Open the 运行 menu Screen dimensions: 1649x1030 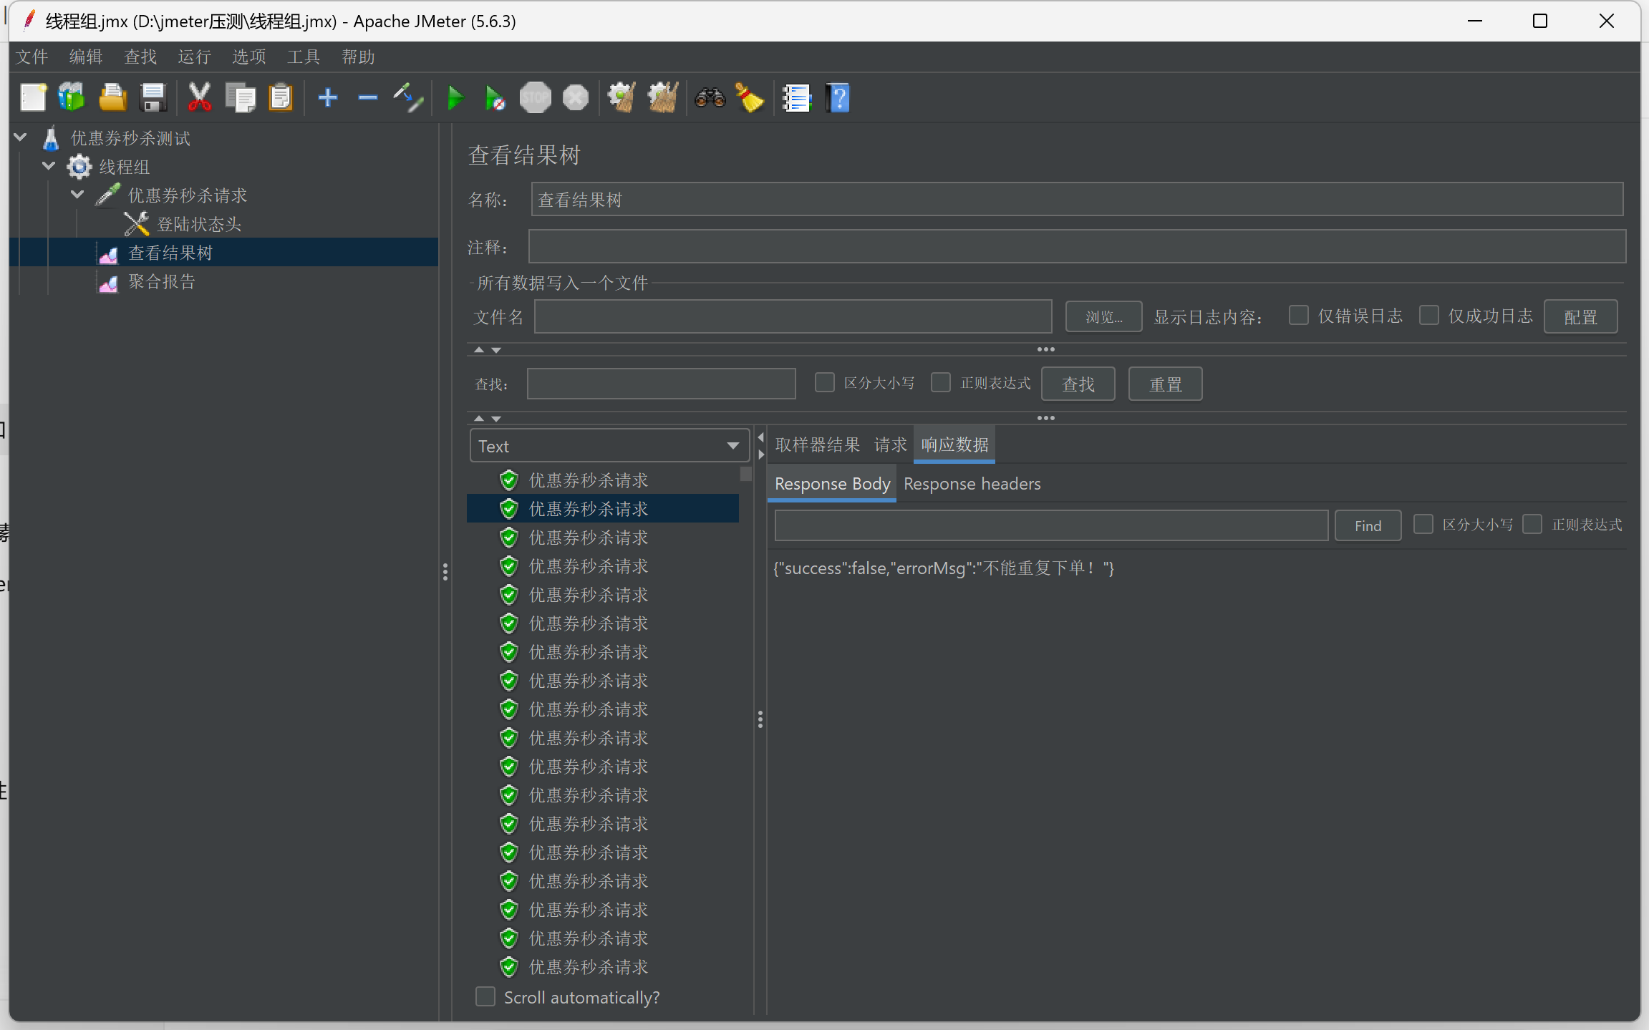point(194,57)
